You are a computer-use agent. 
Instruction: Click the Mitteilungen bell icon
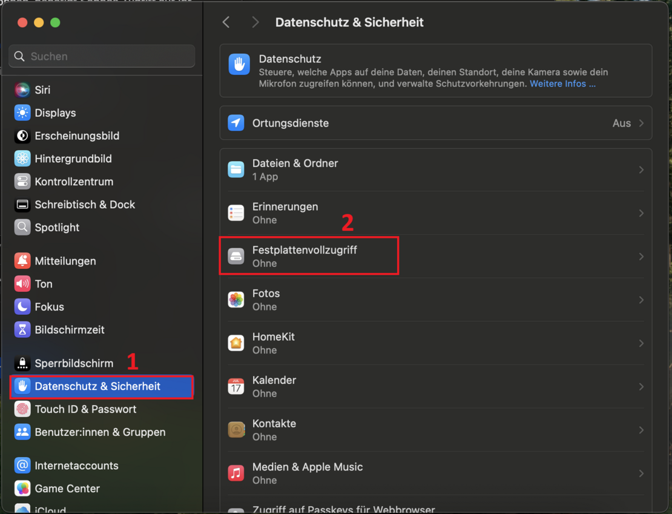coord(22,261)
